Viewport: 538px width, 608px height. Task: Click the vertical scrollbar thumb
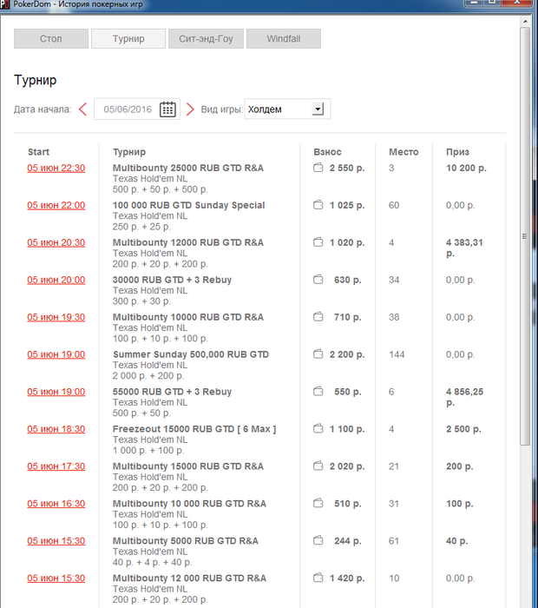tap(525, 236)
